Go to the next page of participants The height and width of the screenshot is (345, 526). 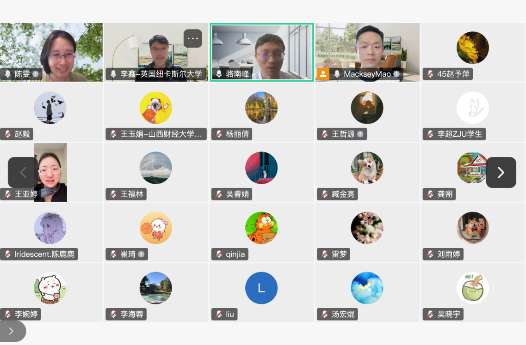(x=501, y=173)
